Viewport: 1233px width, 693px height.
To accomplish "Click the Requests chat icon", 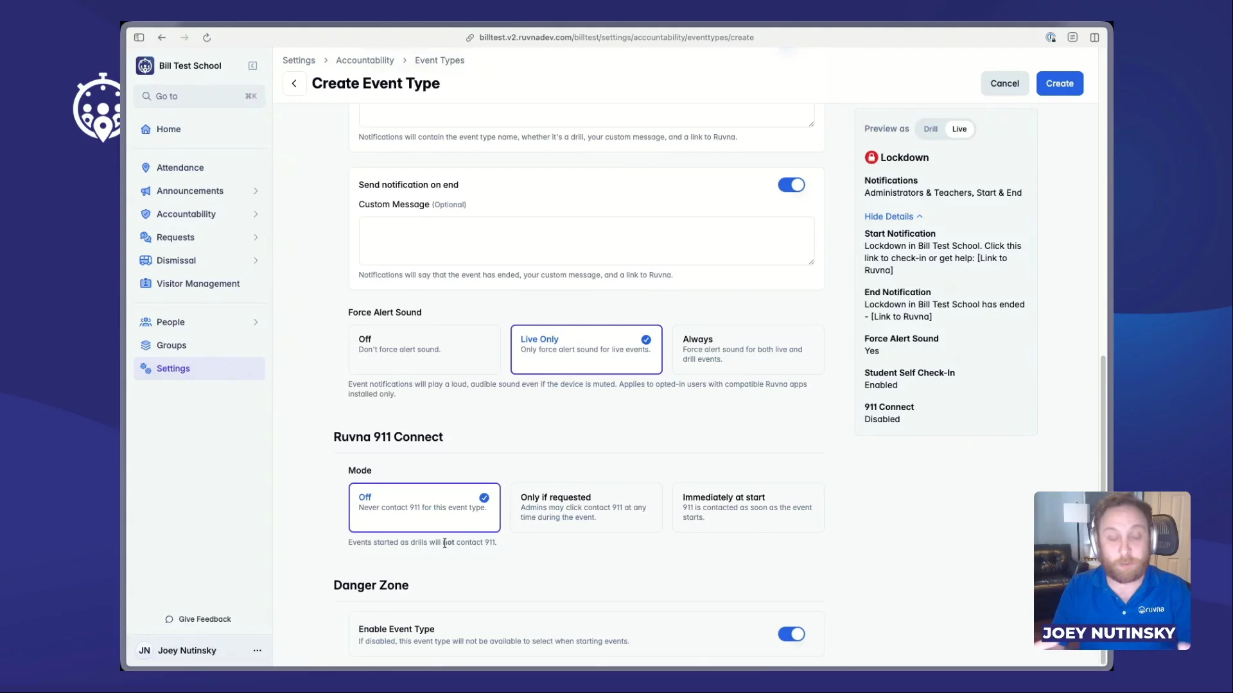I will (x=146, y=237).
